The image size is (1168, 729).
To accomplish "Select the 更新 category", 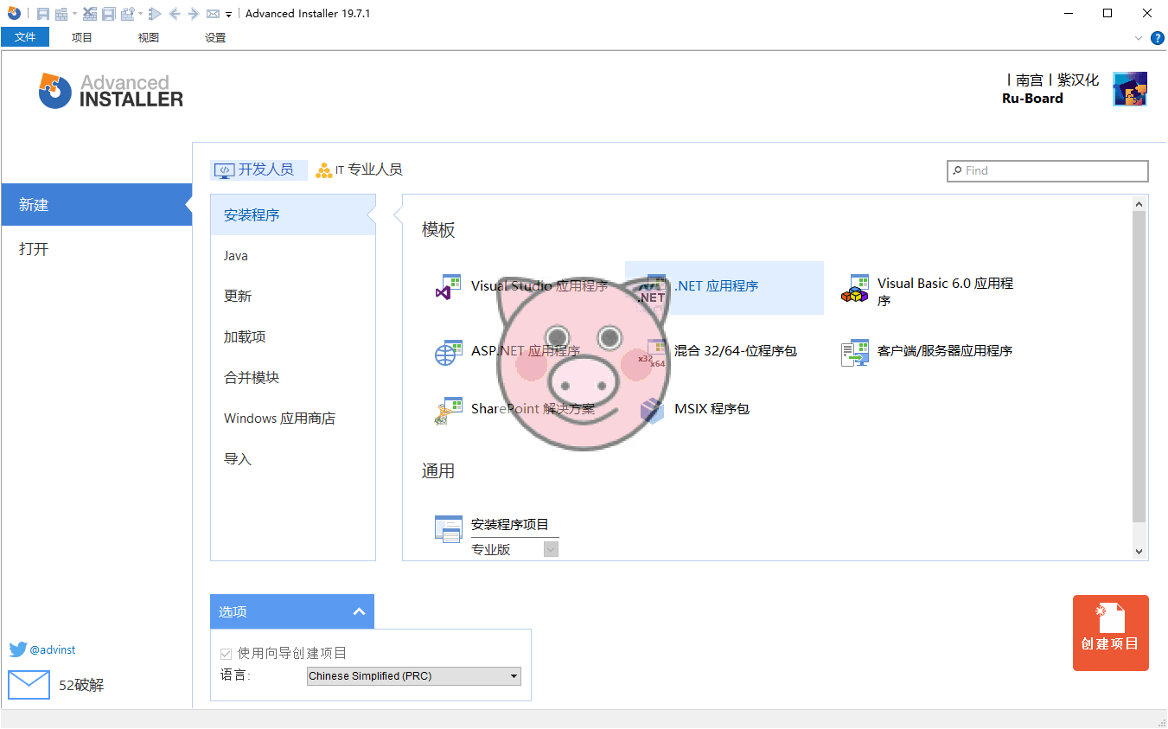I will 293,296.
